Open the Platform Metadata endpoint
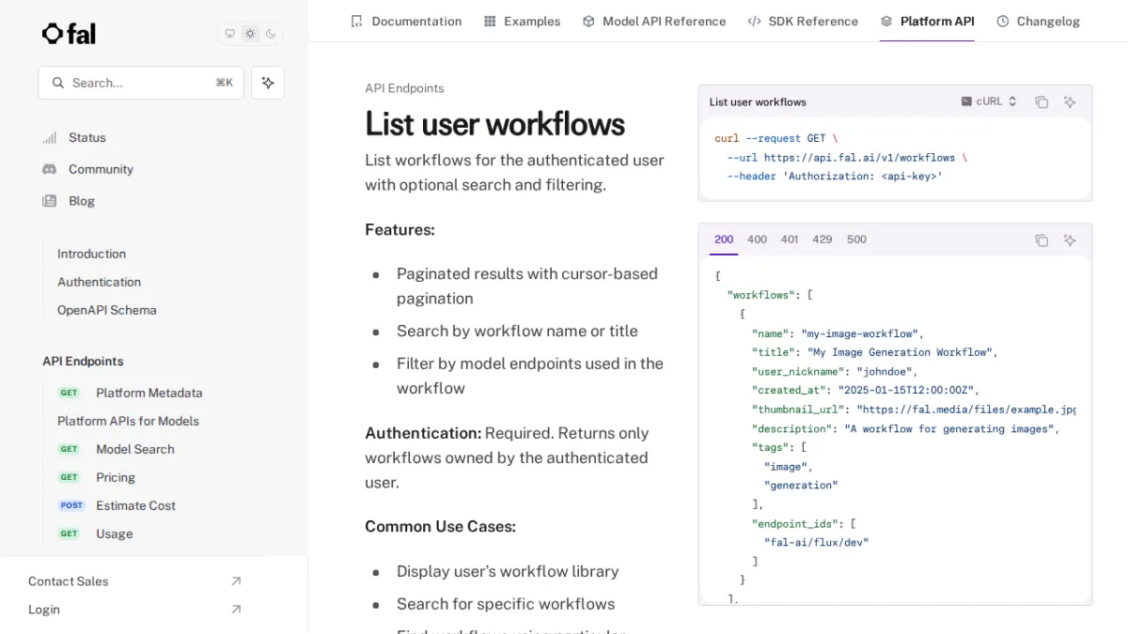Image resolution: width=1128 pixels, height=634 pixels. pyautogui.click(x=149, y=393)
